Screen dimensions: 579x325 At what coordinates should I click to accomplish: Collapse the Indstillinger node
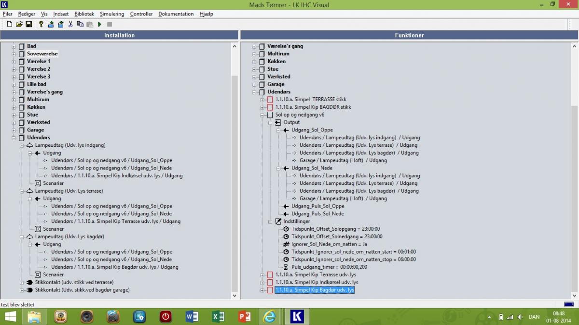[270, 221]
